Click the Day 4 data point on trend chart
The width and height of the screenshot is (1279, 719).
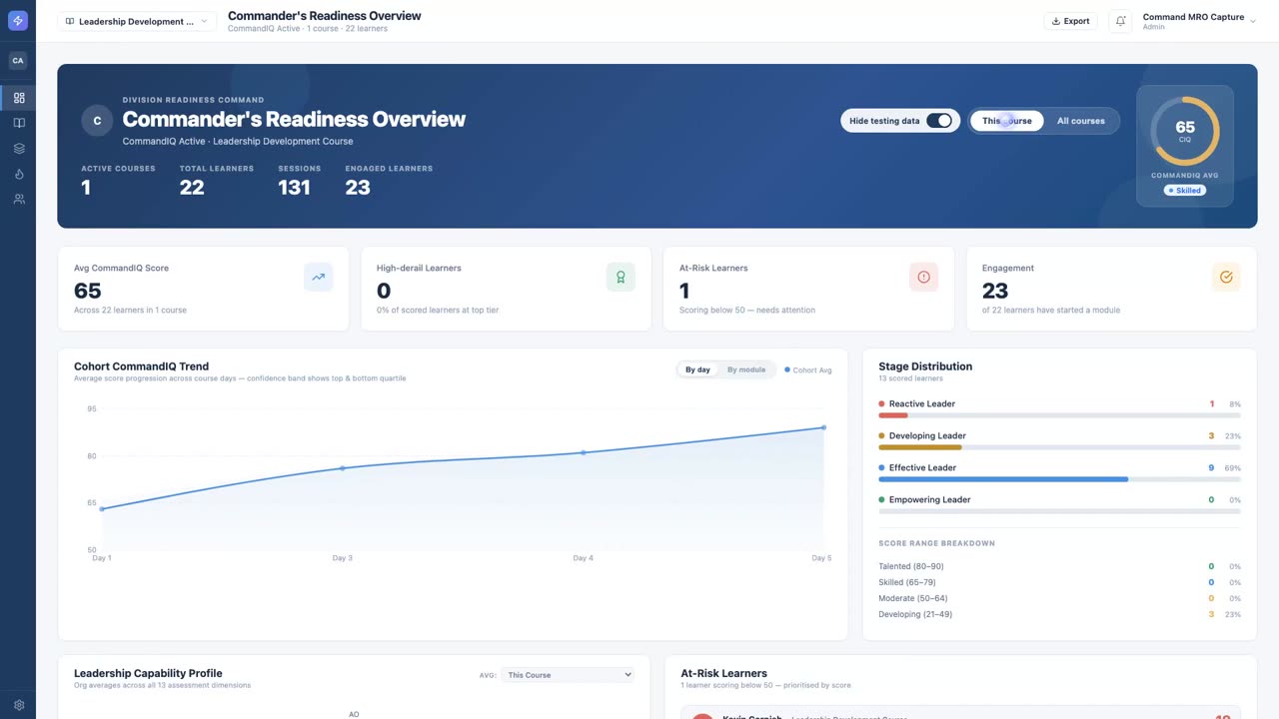[x=584, y=452]
